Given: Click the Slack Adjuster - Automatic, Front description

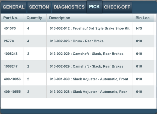Looking at the screenshot, I should pos(89,79).
